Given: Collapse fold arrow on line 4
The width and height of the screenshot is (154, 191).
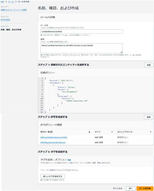Looking at the screenshot, I should point(44,85).
